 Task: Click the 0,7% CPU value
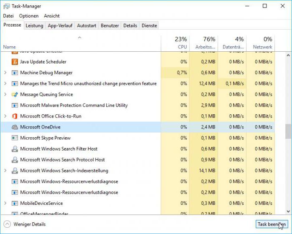pos(182,73)
